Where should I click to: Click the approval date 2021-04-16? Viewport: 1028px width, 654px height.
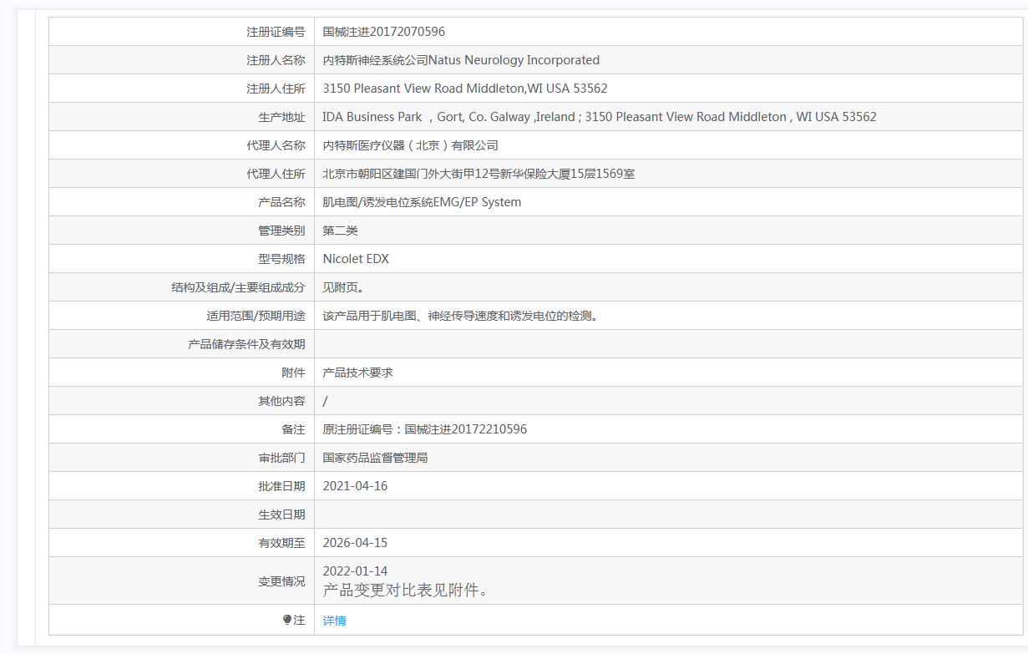(355, 486)
